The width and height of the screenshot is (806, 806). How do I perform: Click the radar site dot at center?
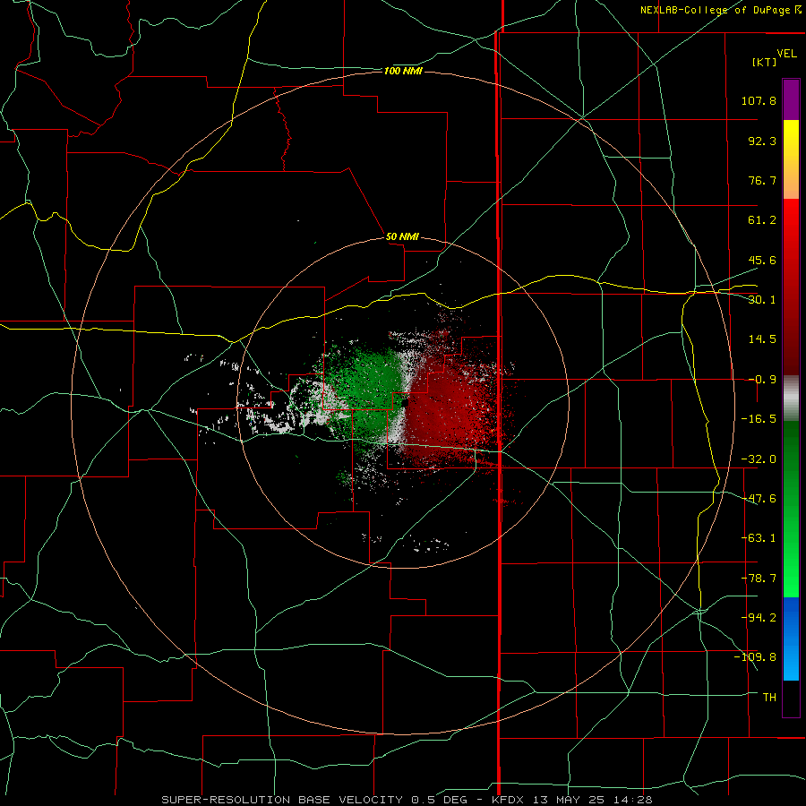coord(405,403)
